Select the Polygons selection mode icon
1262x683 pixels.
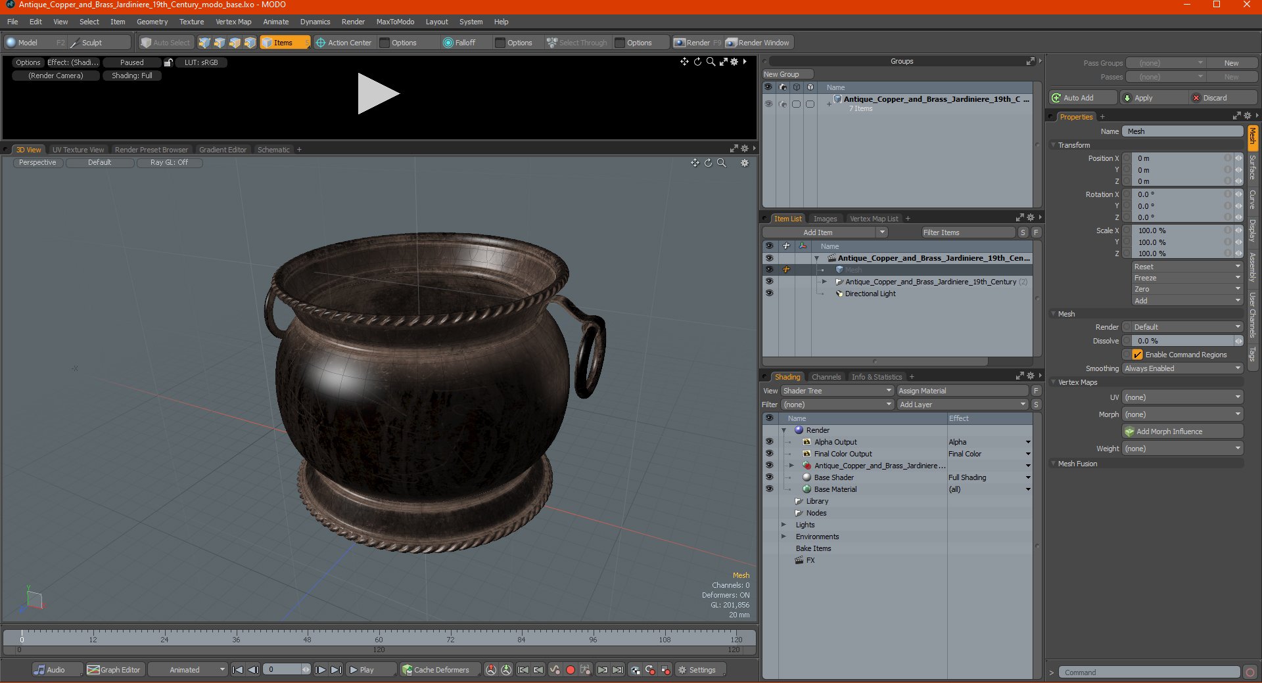pos(235,43)
